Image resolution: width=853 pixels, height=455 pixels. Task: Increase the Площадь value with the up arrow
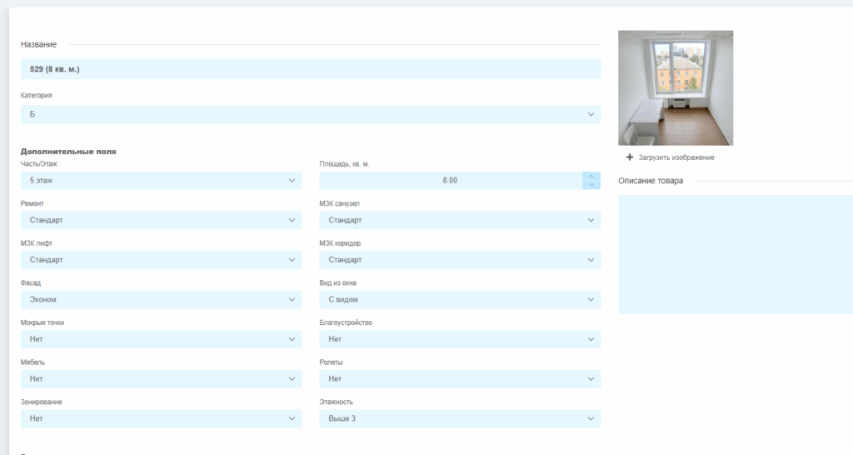point(591,176)
